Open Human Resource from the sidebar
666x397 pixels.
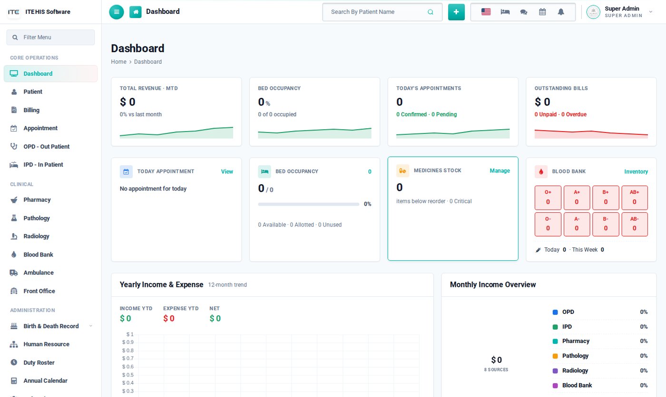pos(50,344)
